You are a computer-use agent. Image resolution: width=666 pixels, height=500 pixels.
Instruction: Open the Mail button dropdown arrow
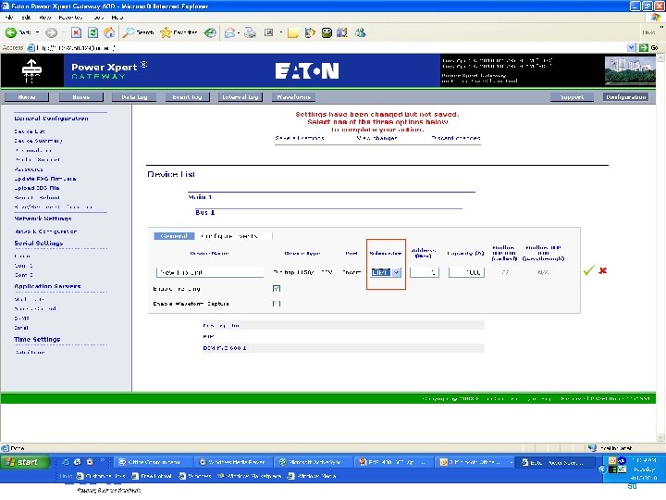click(x=239, y=32)
